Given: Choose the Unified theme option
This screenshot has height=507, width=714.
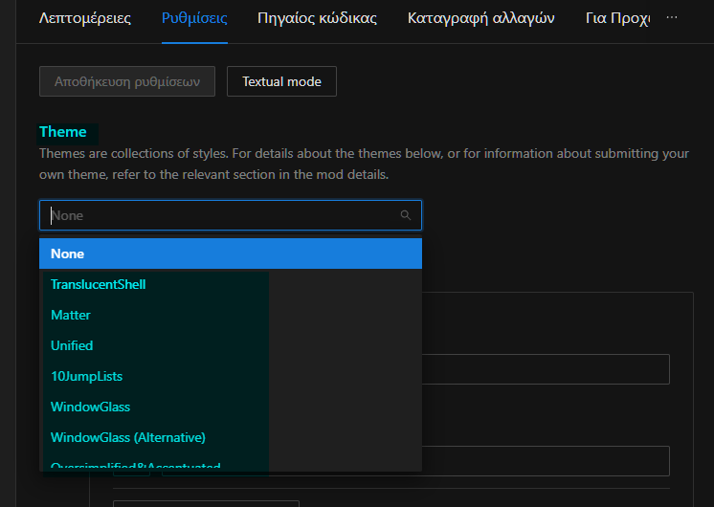Looking at the screenshot, I should (x=231, y=345).
